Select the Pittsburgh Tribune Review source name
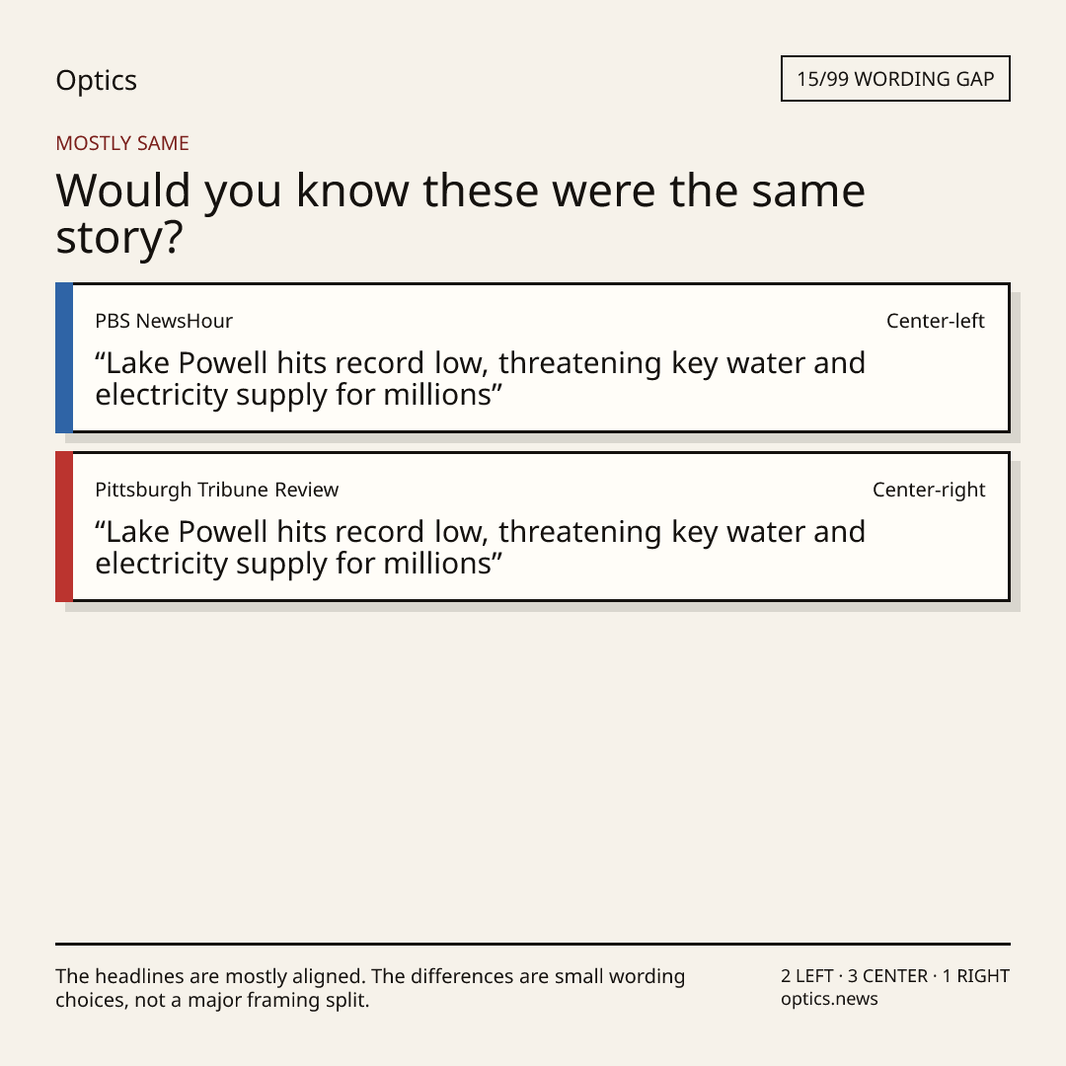This screenshot has height=1066, width=1066. (217, 490)
